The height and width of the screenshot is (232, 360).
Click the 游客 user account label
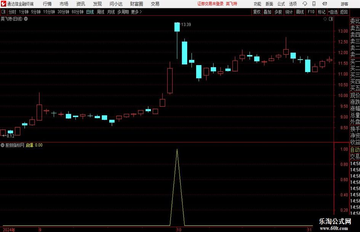point(344,4)
